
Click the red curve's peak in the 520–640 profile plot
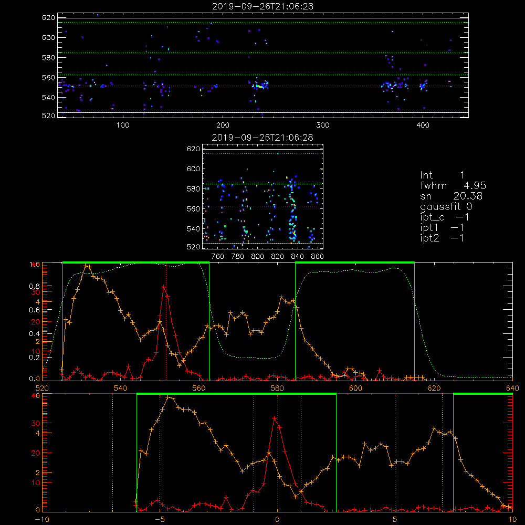point(164,287)
